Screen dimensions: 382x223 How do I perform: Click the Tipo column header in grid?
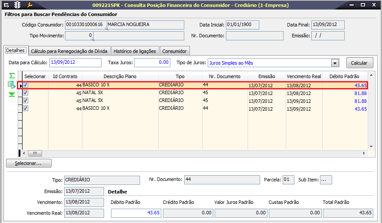180,76
